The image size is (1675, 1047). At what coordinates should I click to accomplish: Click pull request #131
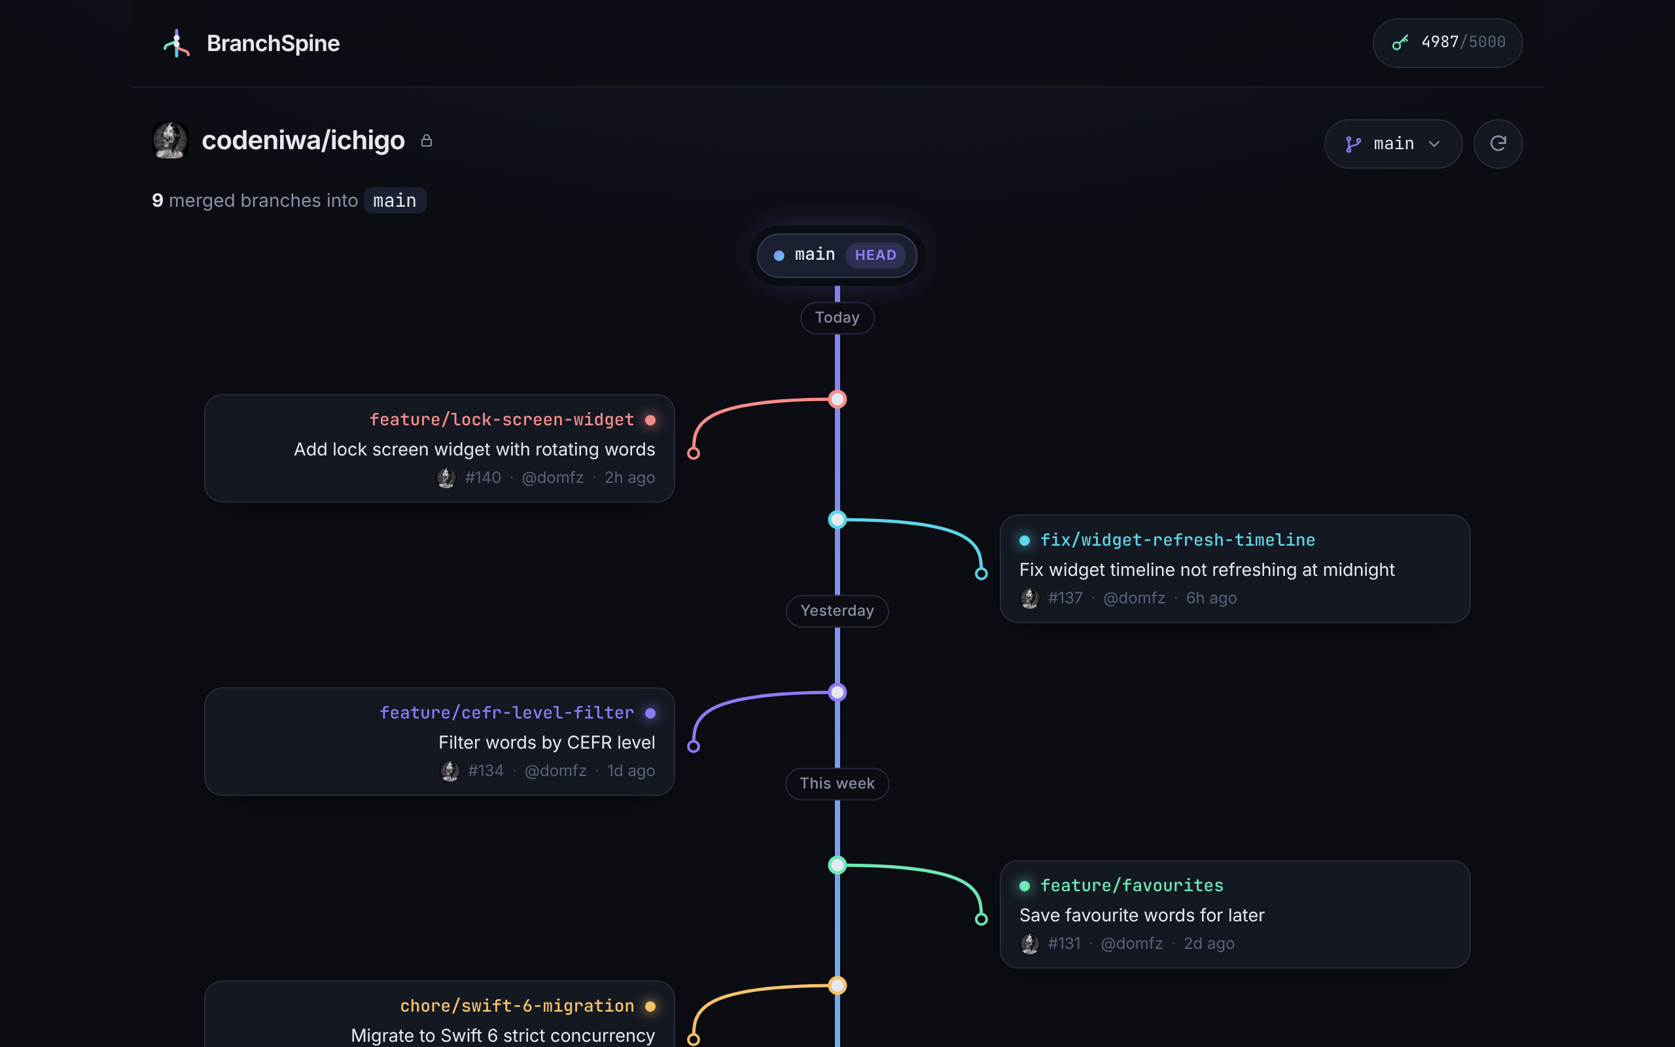pos(1064,944)
